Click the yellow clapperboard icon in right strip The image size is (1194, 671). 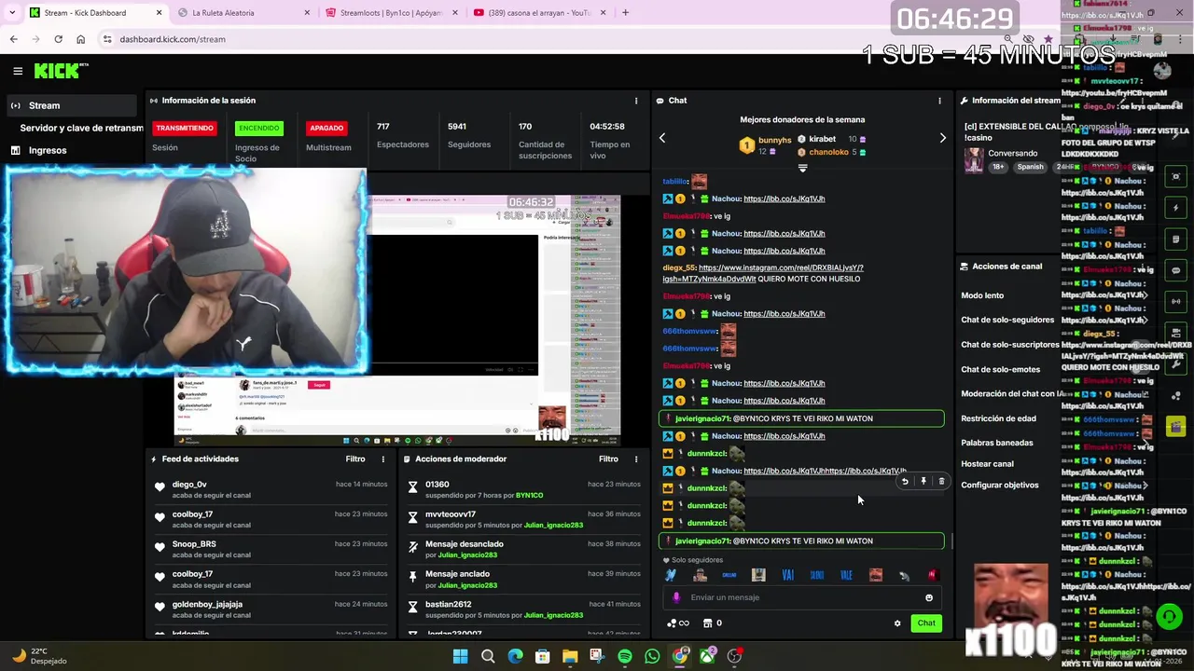1176,427
